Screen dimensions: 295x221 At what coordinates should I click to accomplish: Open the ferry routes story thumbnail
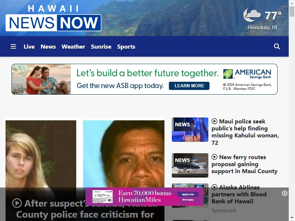tap(190, 165)
